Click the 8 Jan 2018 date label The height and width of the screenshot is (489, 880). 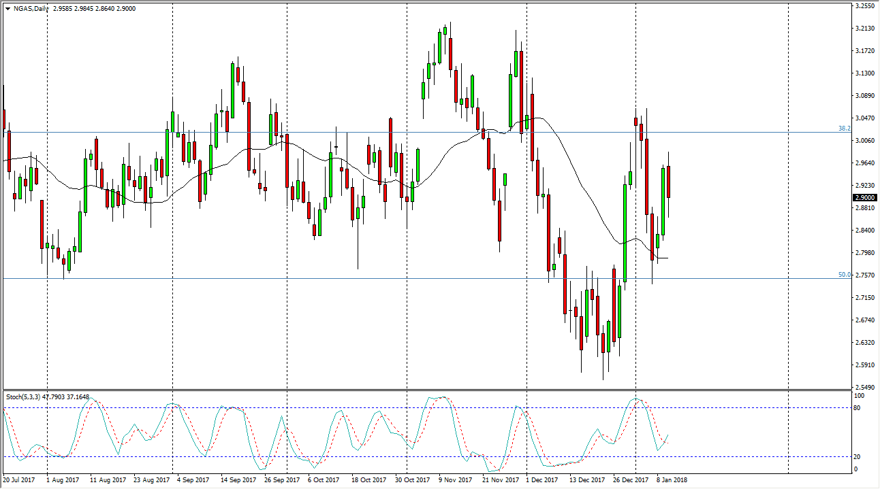pyautogui.click(x=671, y=480)
